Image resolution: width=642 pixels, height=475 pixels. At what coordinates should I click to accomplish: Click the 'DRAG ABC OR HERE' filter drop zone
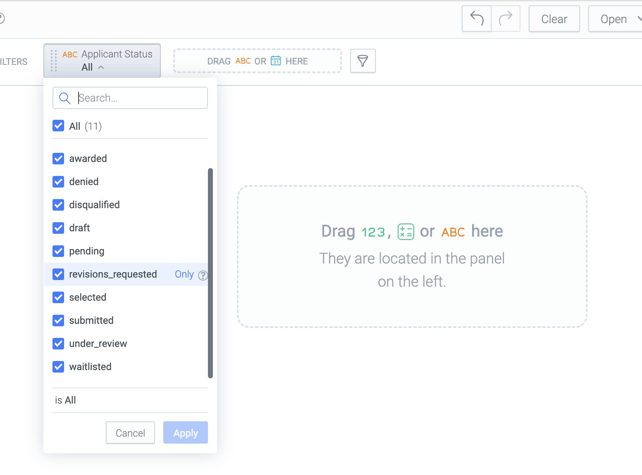258,61
